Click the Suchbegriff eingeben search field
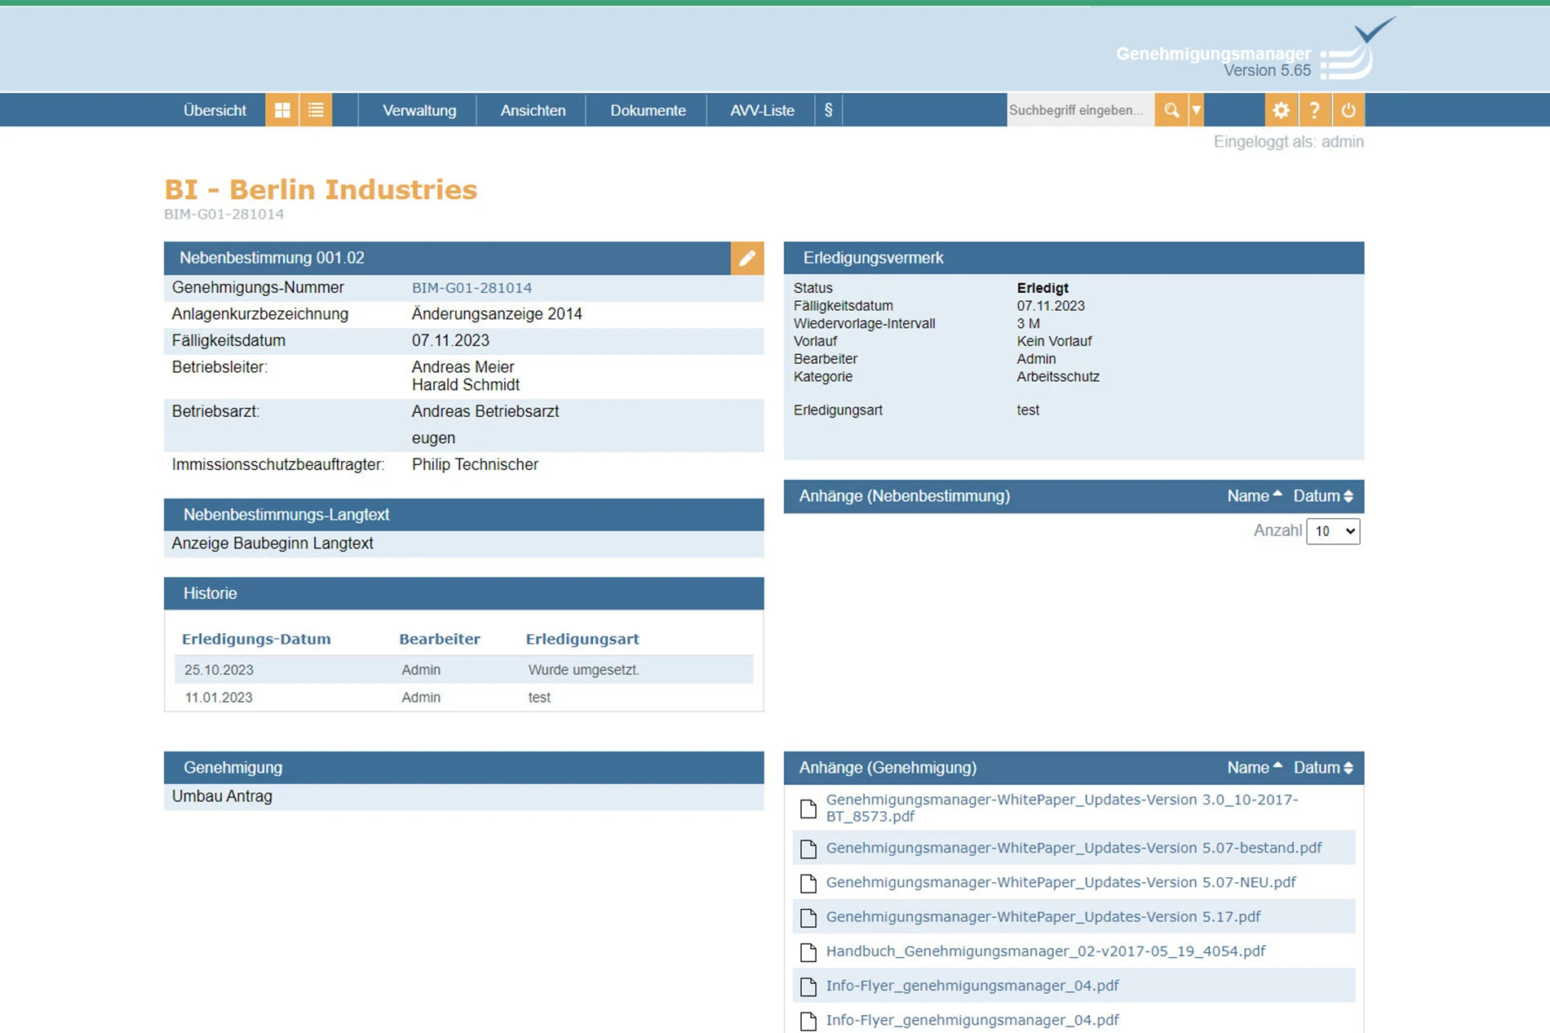The height and width of the screenshot is (1033, 1550). [1079, 110]
